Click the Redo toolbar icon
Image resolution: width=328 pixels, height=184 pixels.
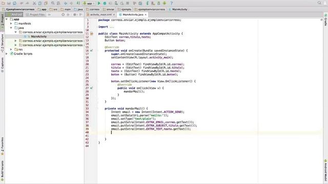pyautogui.click(x=27, y=3)
